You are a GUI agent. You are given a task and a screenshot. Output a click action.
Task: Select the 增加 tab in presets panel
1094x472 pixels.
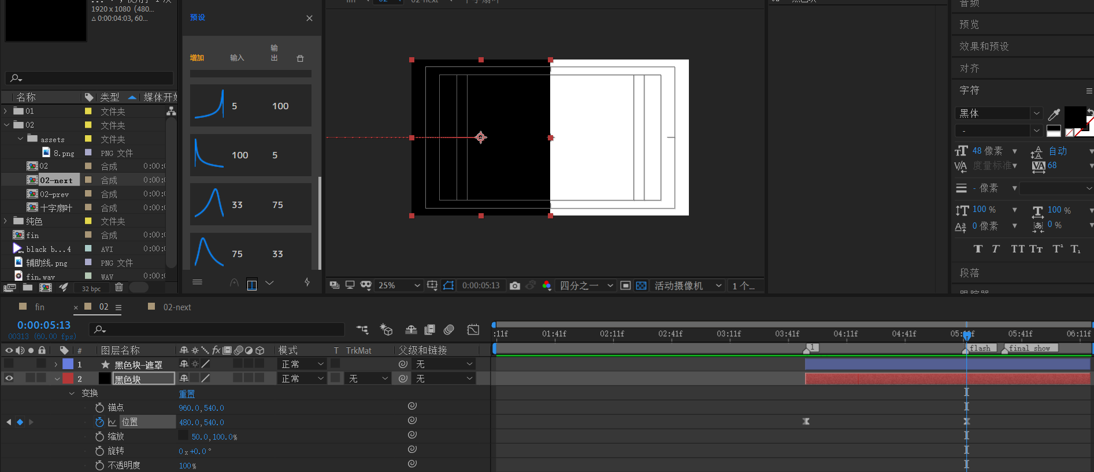point(197,58)
